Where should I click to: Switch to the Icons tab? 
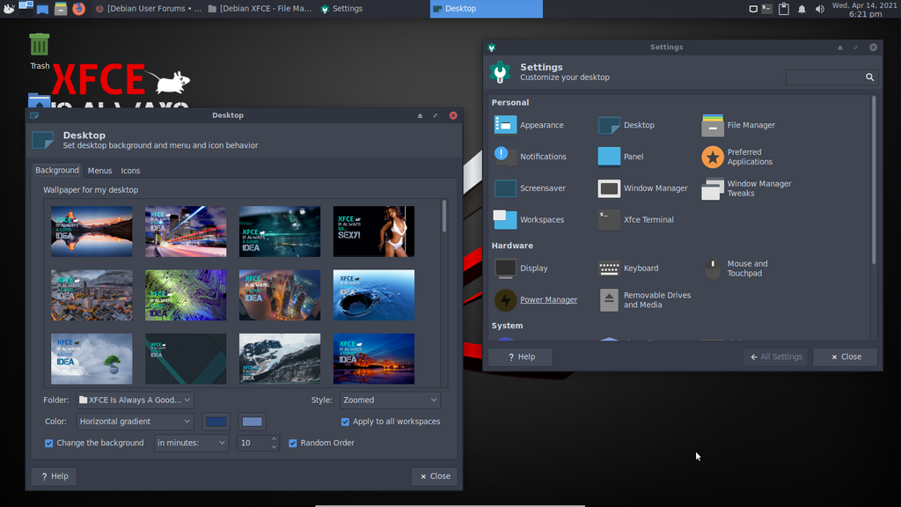click(130, 171)
